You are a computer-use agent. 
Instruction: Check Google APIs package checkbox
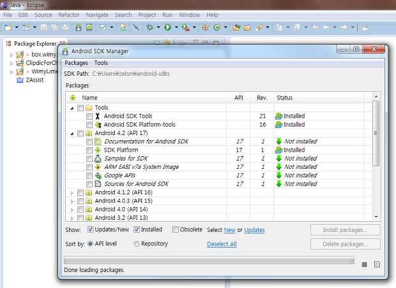coord(89,176)
